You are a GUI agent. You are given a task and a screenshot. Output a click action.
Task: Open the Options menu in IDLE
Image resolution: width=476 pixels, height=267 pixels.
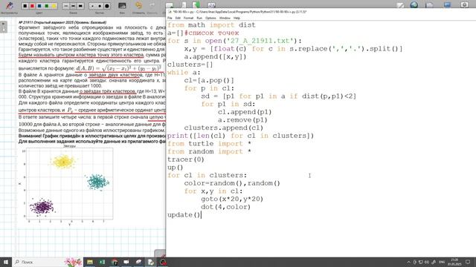(210, 18)
